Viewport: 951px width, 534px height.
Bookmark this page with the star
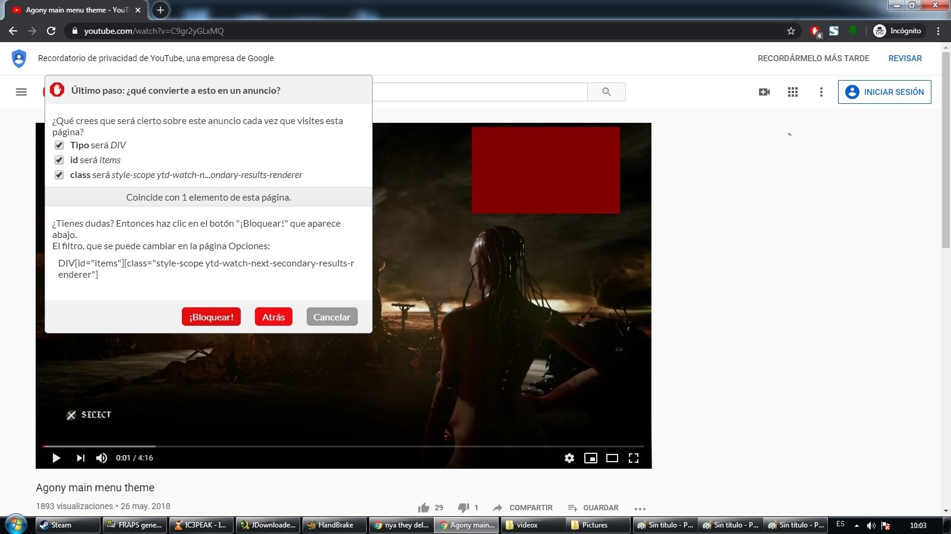pos(791,31)
